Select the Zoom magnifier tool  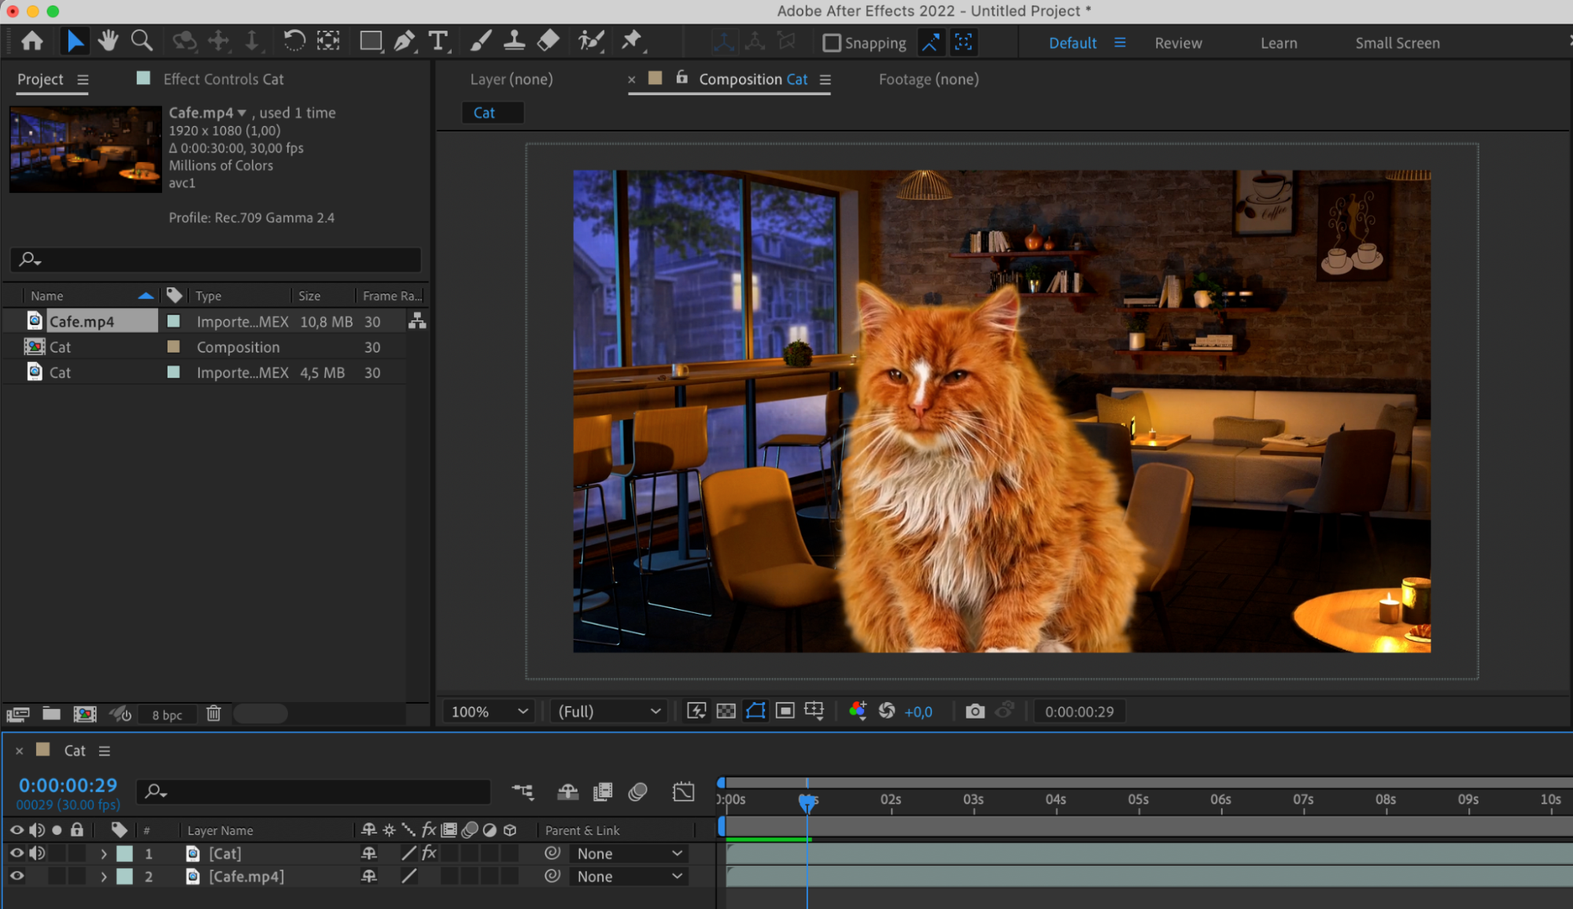pos(142,41)
